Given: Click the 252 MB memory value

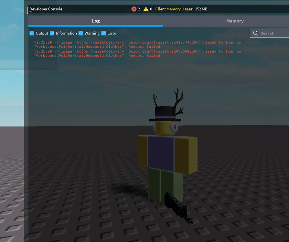Looking at the screenshot, I should coord(201,9).
